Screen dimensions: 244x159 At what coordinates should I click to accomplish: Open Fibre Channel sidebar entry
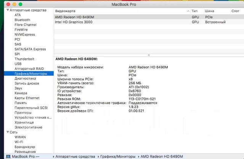26,25
